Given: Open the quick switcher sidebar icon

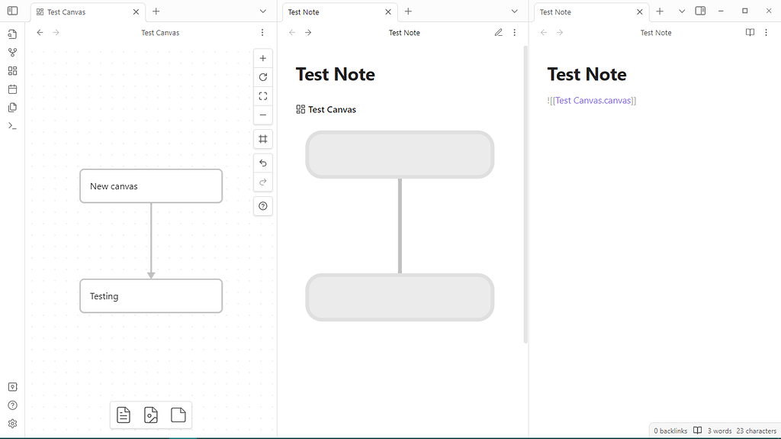Looking at the screenshot, I should click(12, 34).
